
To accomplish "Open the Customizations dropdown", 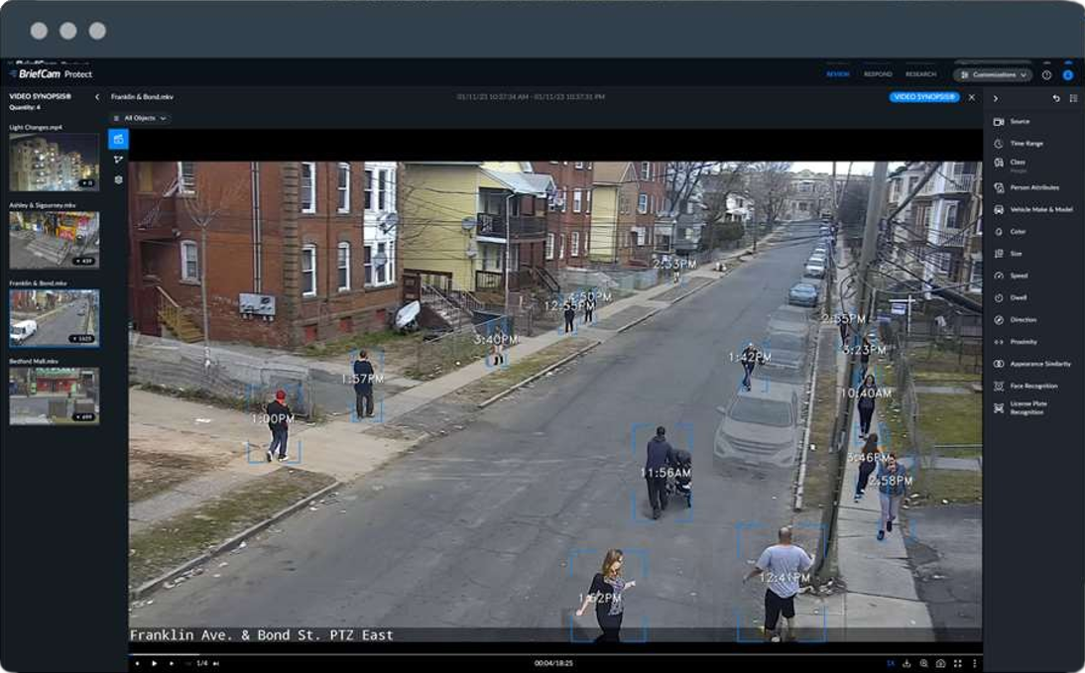I will tap(993, 74).
